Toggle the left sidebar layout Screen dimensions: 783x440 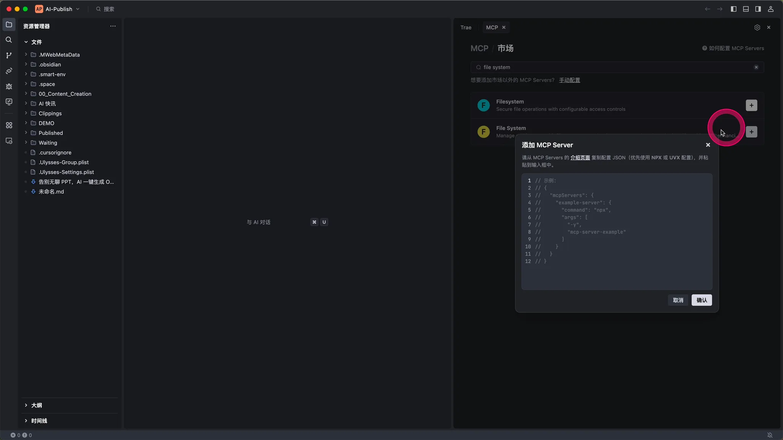[x=733, y=9]
